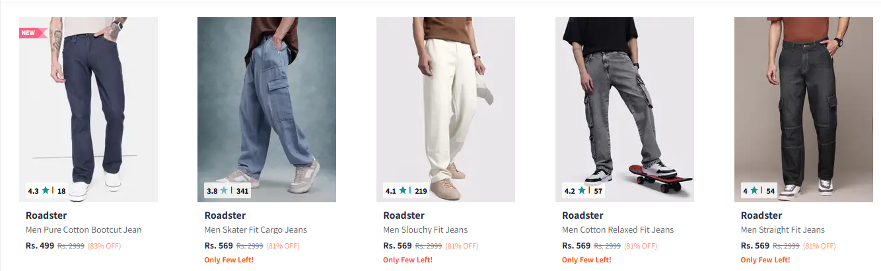Click the 4.2 star rating badge
The image size is (881, 271).
point(583,191)
